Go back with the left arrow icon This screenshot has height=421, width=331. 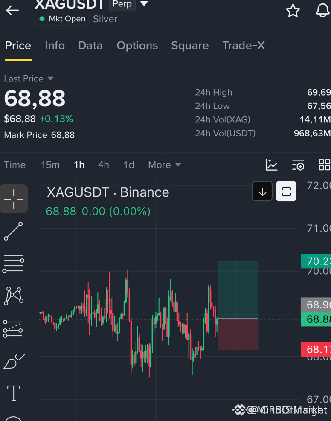pos(12,11)
